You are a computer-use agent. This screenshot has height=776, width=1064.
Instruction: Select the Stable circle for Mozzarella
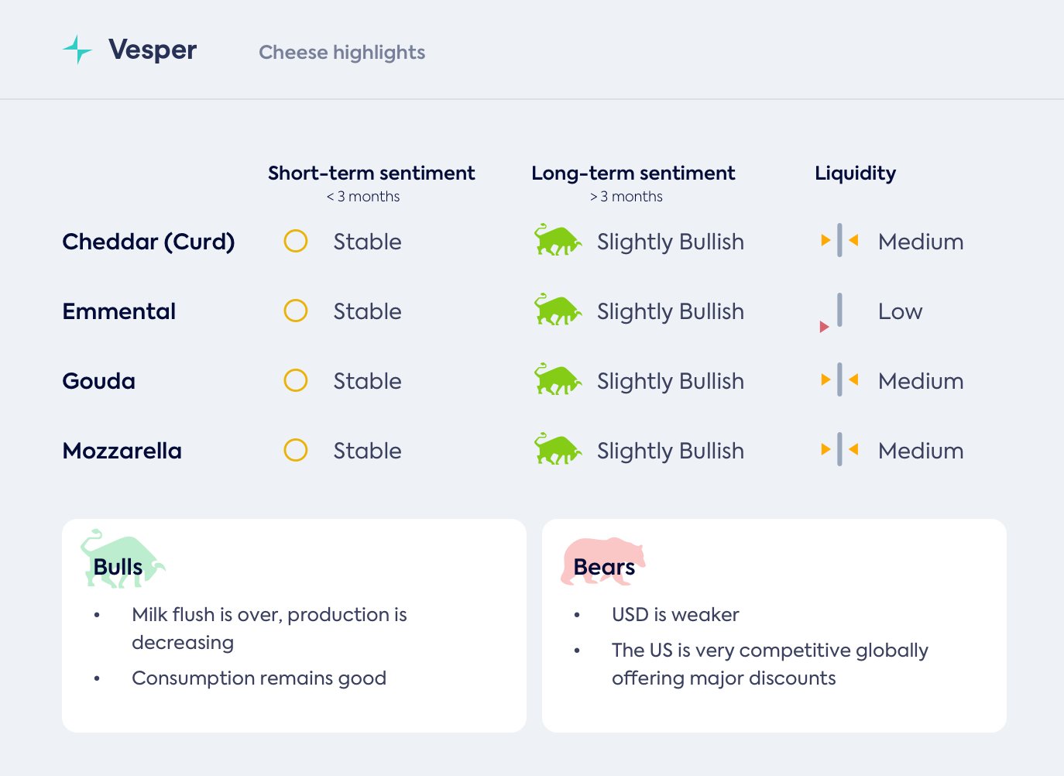coord(296,450)
